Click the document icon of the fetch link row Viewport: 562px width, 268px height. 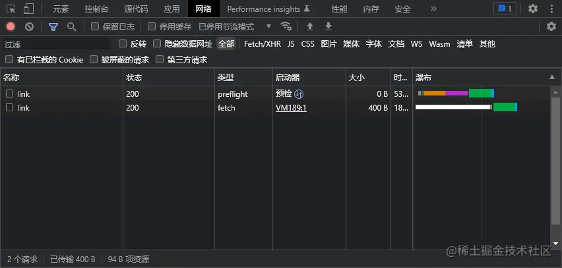9,107
